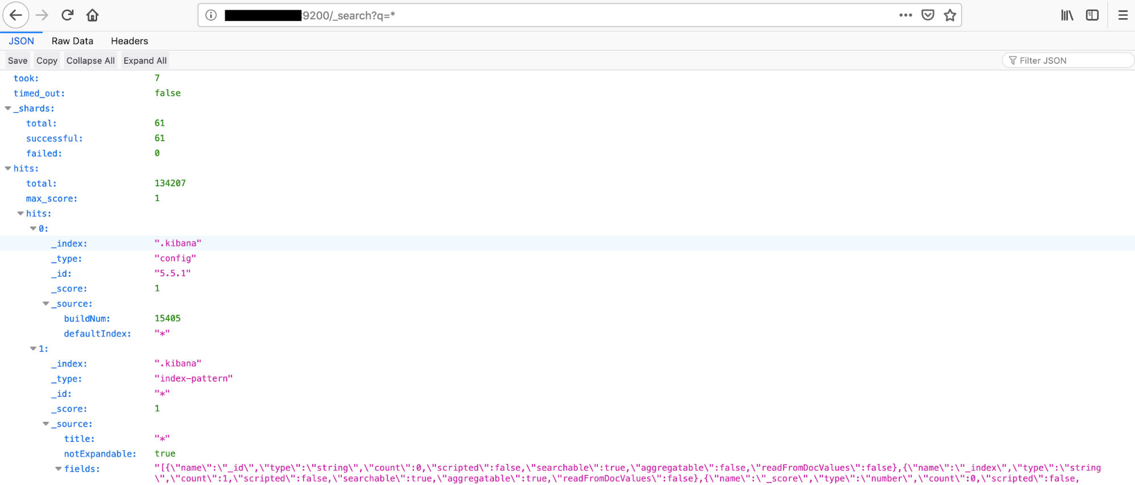Switch to the Headers tab
Image resolution: width=1135 pixels, height=485 pixels.
point(129,41)
